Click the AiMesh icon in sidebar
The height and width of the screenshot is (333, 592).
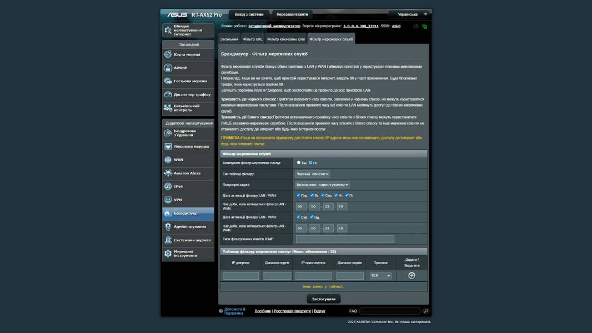click(x=168, y=68)
